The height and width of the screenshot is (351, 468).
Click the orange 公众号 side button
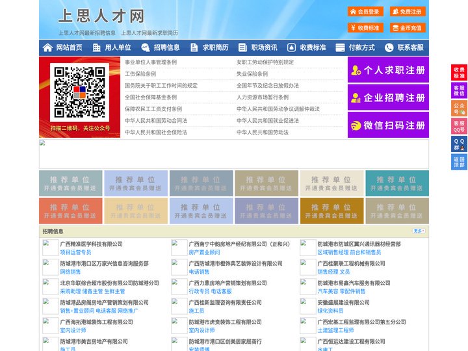(459, 109)
